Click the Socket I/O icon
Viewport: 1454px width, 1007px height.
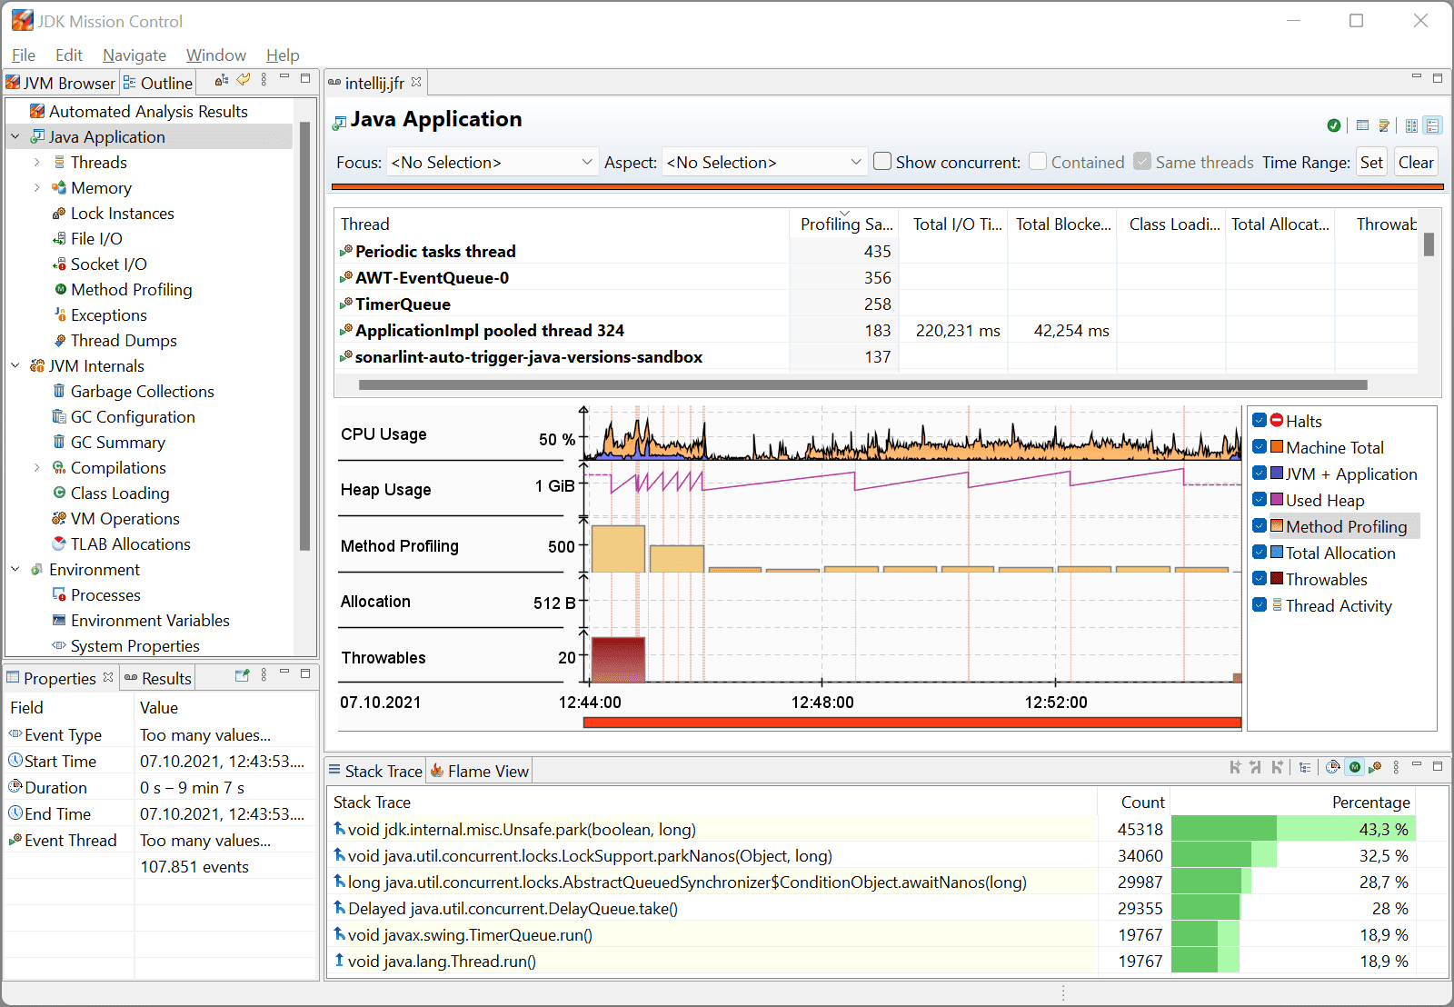coord(59,264)
